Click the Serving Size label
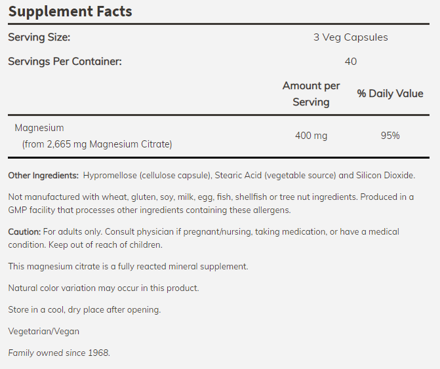Screen dimensions: 440x369 39,37
